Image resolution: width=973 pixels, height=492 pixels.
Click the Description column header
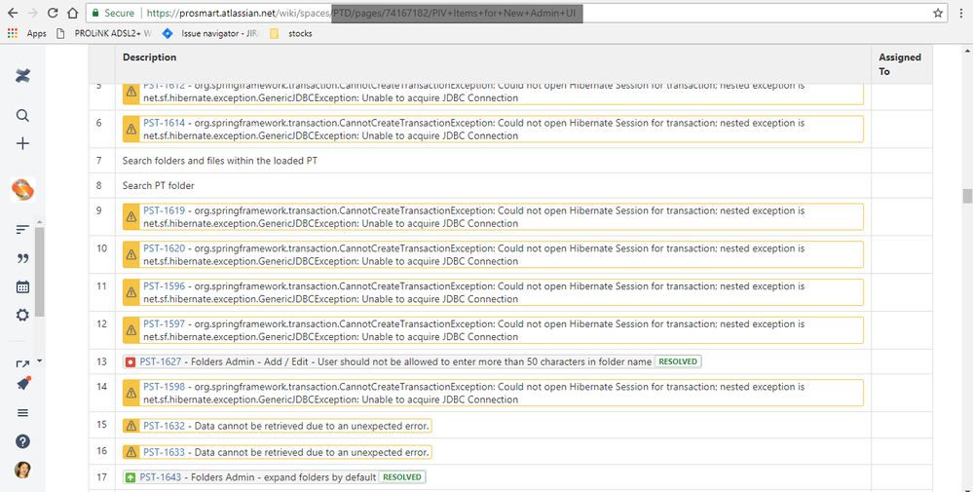150,57
